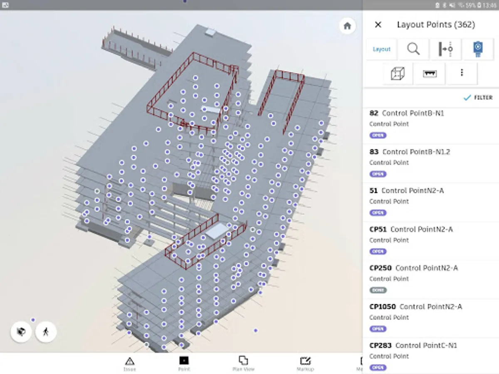The width and height of the screenshot is (499, 374).
Task: Select row CP283 Control PointC-N1
Action: tap(431, 356)
